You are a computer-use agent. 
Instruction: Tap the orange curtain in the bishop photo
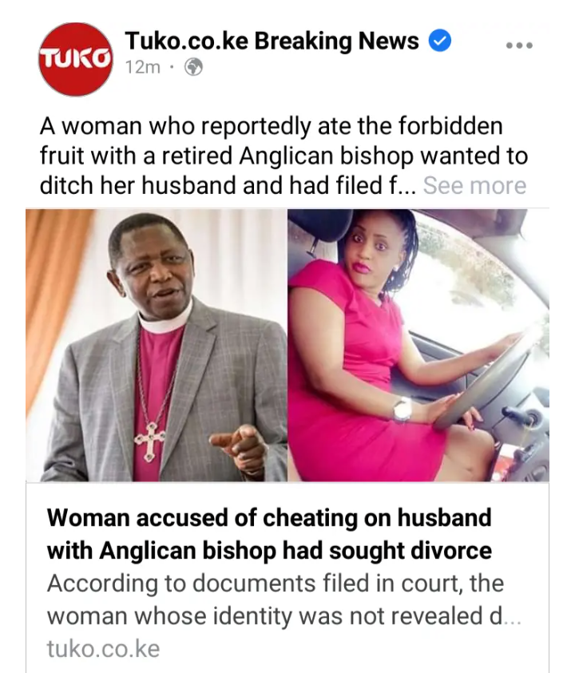54,300
